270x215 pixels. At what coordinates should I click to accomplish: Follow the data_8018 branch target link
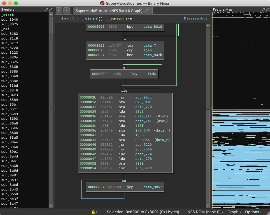tap(153, 27)
